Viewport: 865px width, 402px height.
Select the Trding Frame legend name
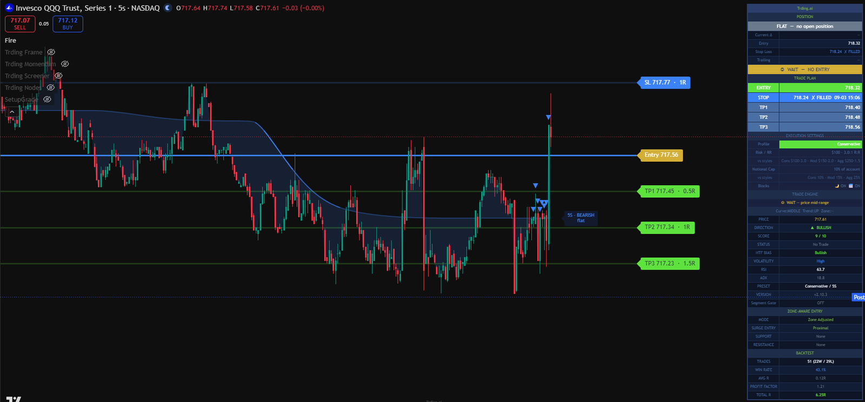pos(24,52)
